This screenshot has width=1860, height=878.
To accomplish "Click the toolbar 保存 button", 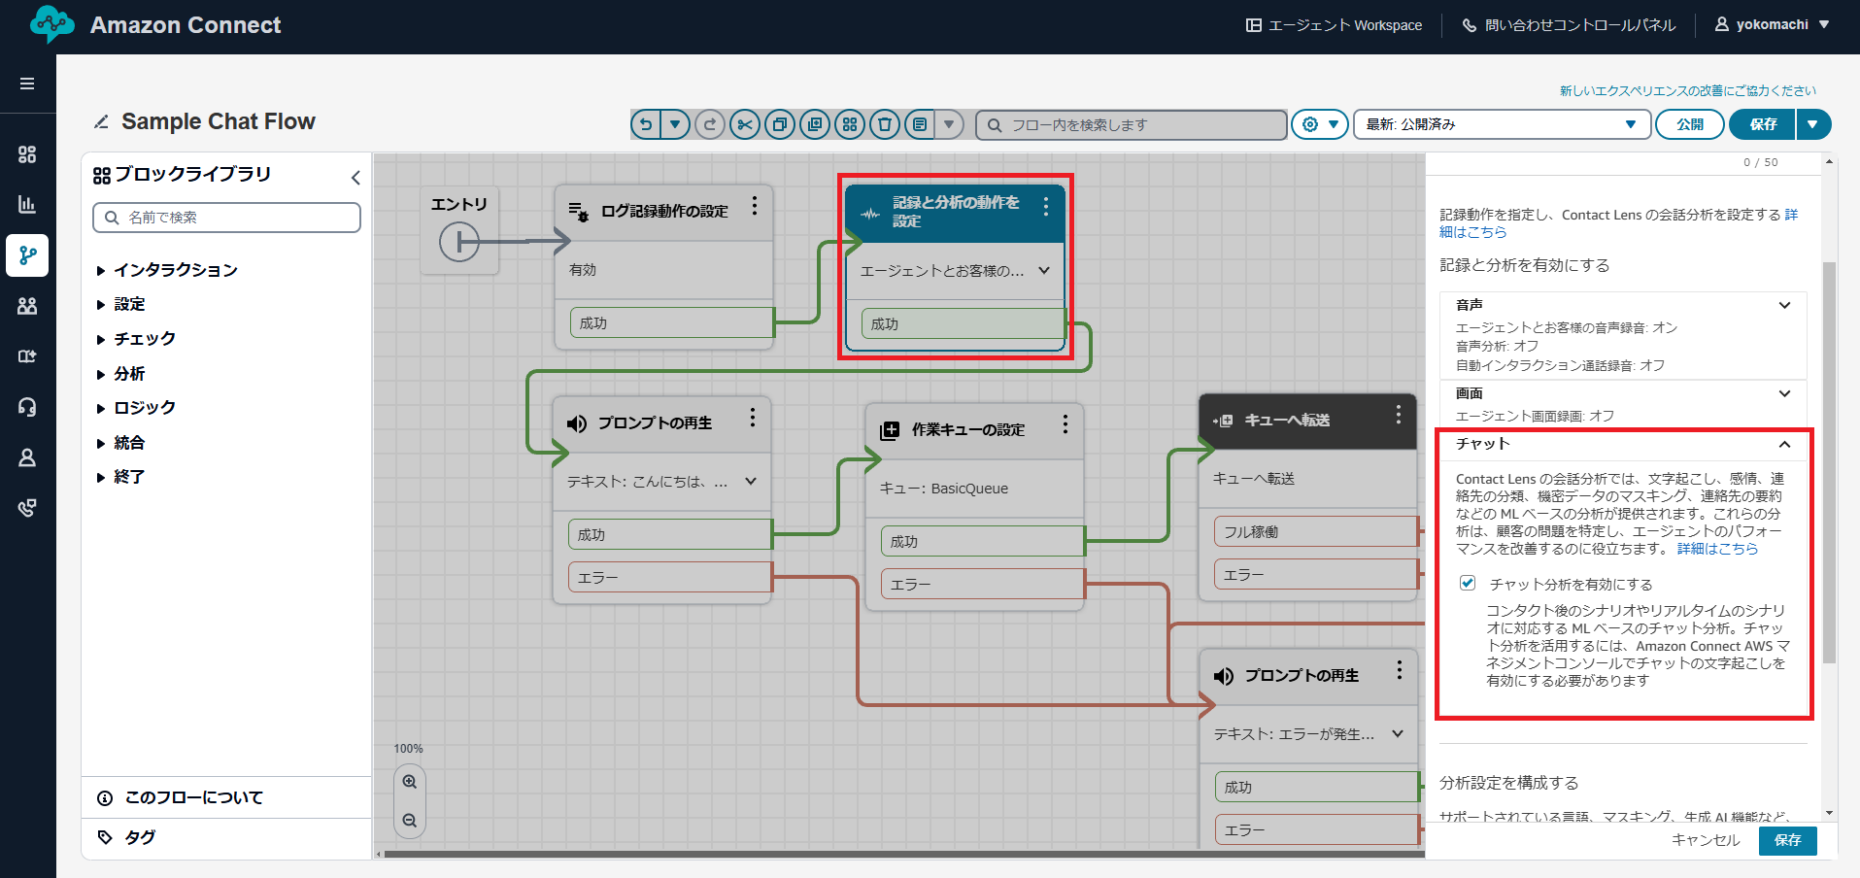I will point(1763,124).
